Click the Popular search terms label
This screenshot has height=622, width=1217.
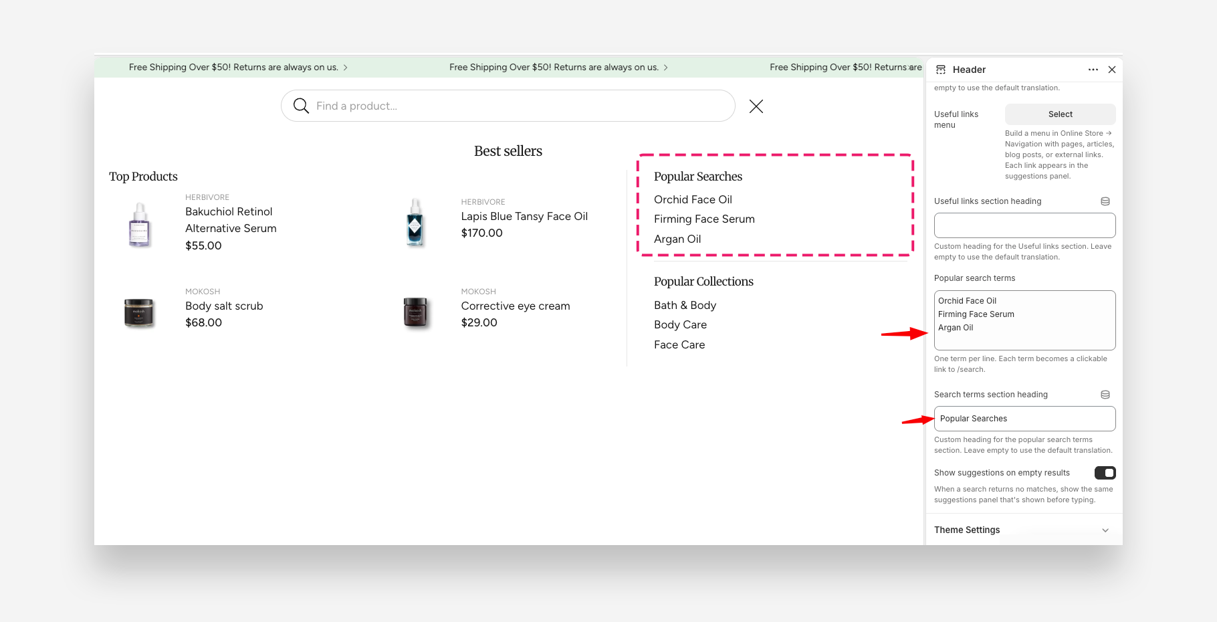974,278
